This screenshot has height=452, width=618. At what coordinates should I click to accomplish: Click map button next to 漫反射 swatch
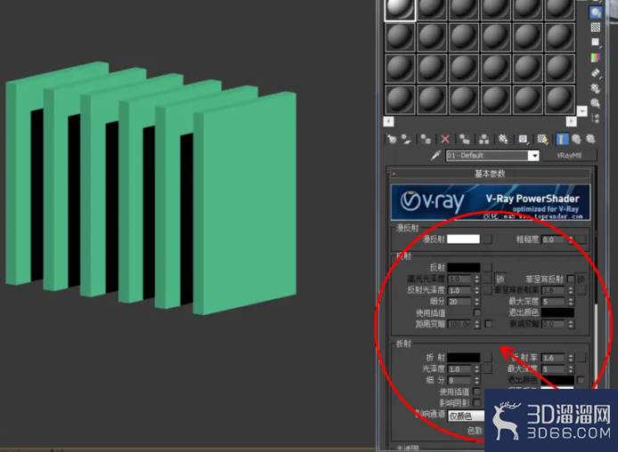click(488, 239)
